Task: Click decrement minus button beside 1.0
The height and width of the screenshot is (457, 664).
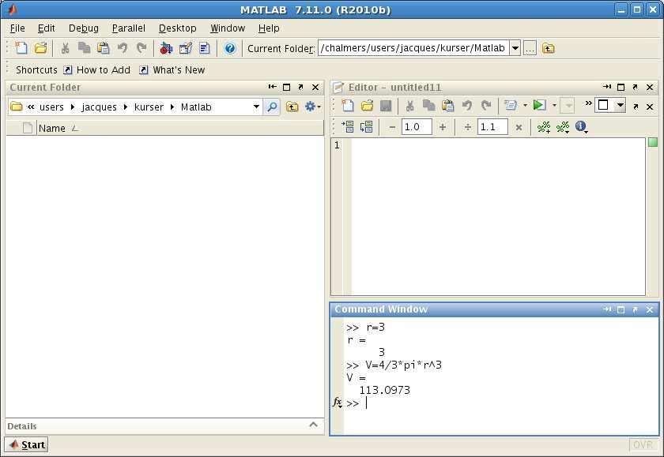Action: pyautogui.click(x=392, y=127)
